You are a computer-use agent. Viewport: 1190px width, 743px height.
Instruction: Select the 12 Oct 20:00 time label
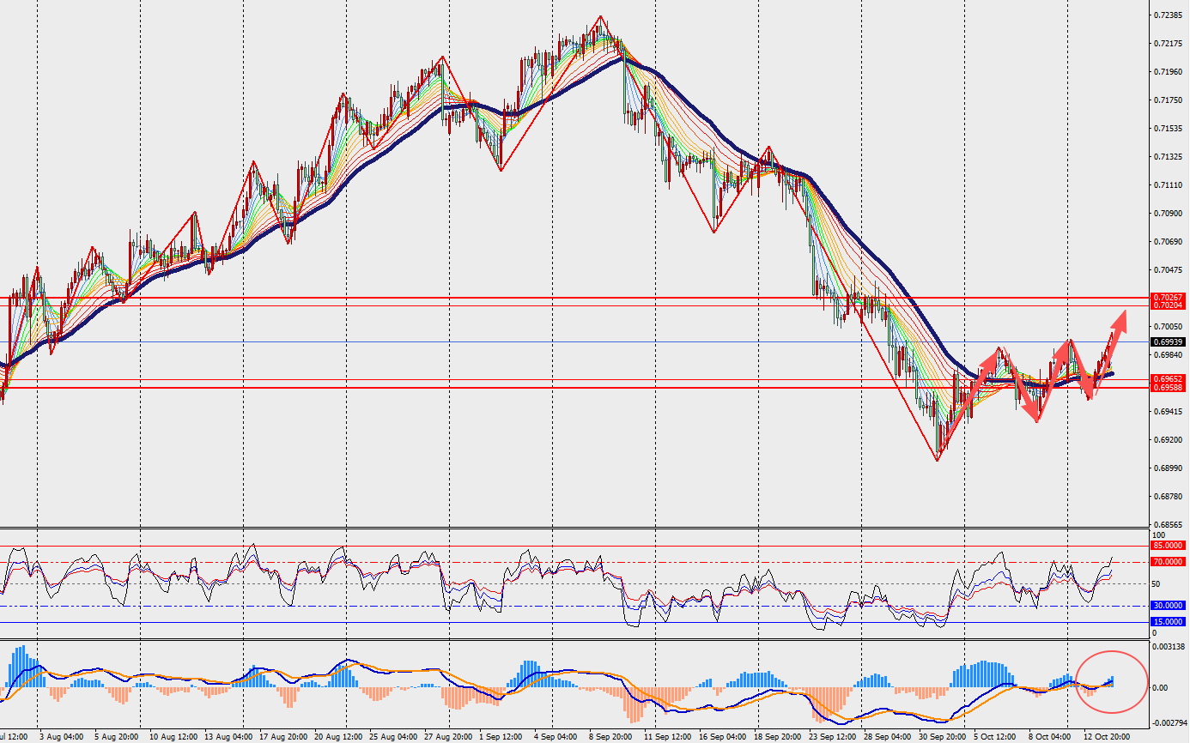(1107, 736)
